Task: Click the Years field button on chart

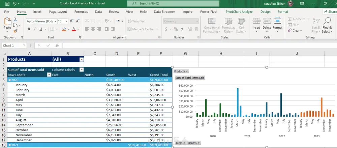Action: [180, 143]
